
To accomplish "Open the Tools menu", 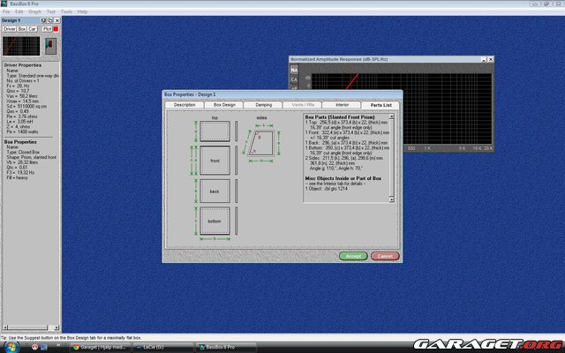I will click(67, 11).
